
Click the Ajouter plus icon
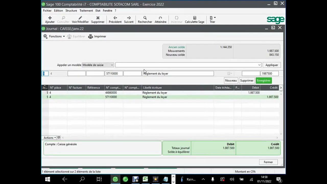pos(50,18)
